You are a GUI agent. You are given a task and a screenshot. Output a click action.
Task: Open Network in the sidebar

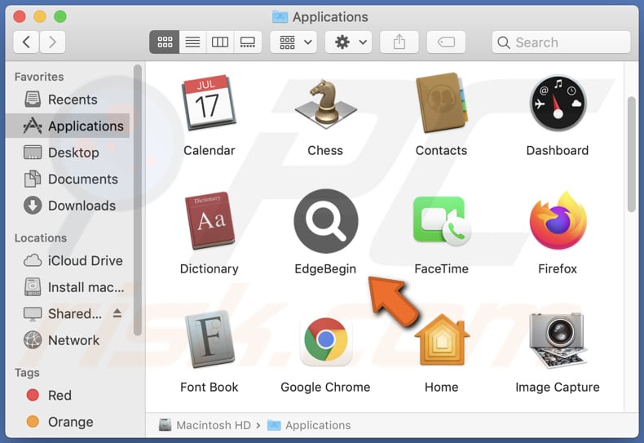click(x=68, y=340)
